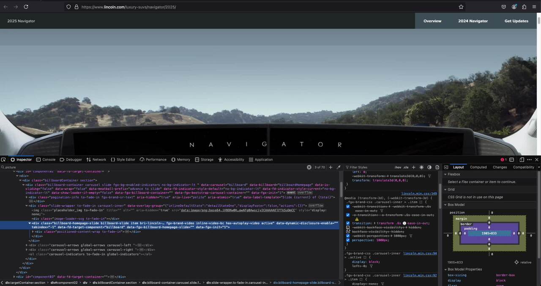
Task: Toggle the .hov pseudo-class panel
Action: point(398,167)
